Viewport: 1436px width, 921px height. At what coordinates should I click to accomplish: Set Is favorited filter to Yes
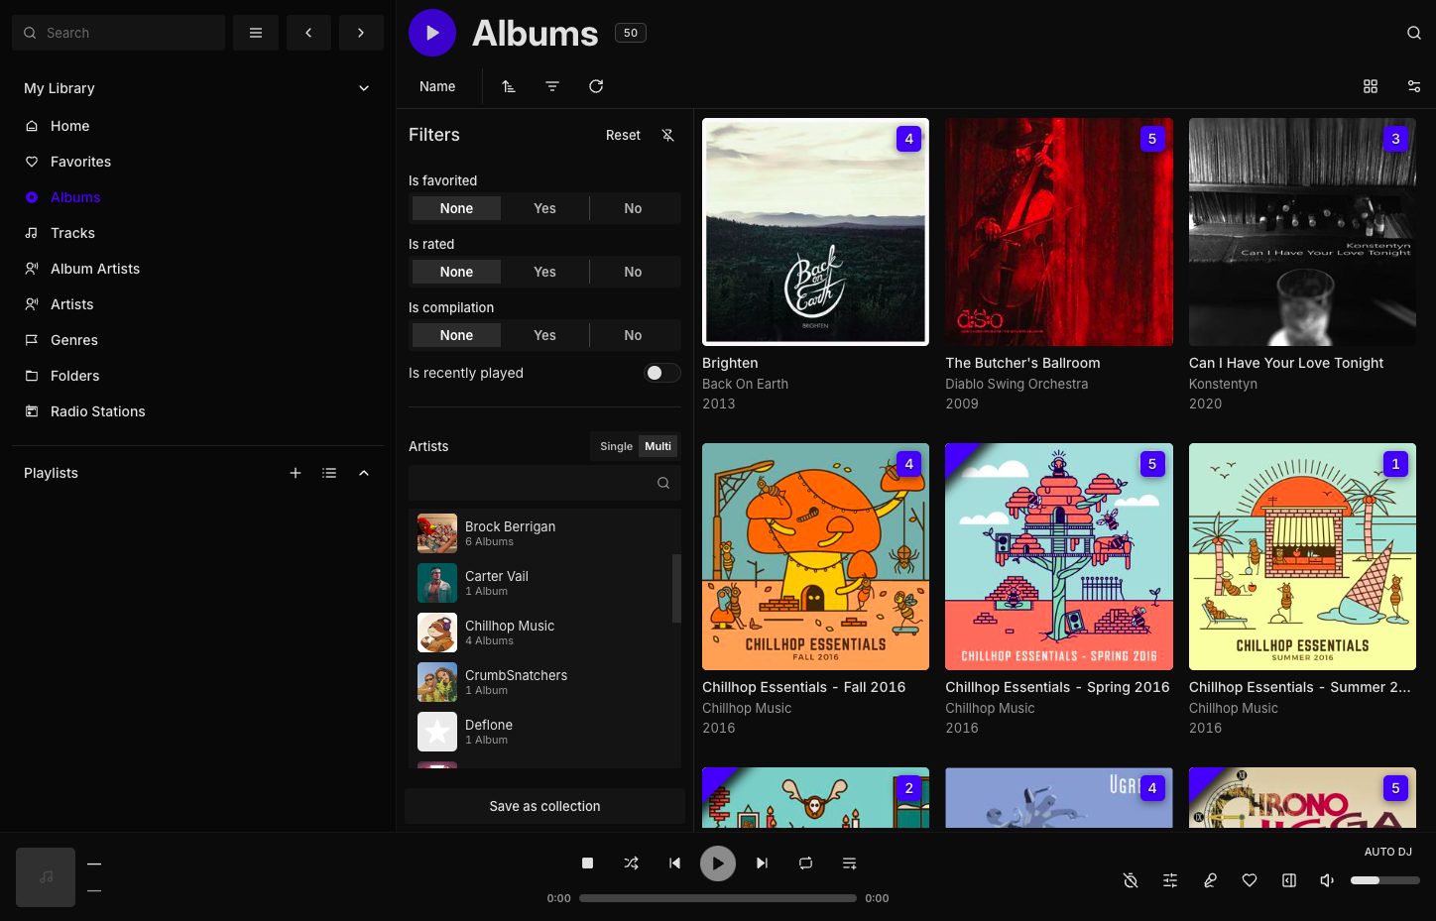coord(544,208)
